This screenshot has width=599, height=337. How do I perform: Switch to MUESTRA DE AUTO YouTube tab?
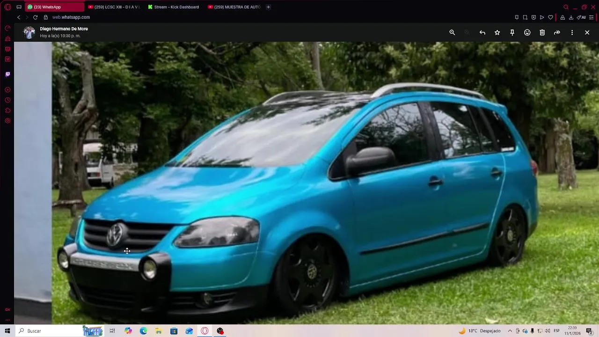234,7
